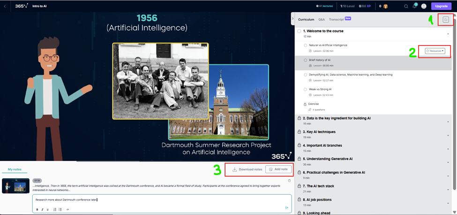Check the 'Weak vs Strong AI' lesson circle
457x215 pixels.
tap(306, 89)
